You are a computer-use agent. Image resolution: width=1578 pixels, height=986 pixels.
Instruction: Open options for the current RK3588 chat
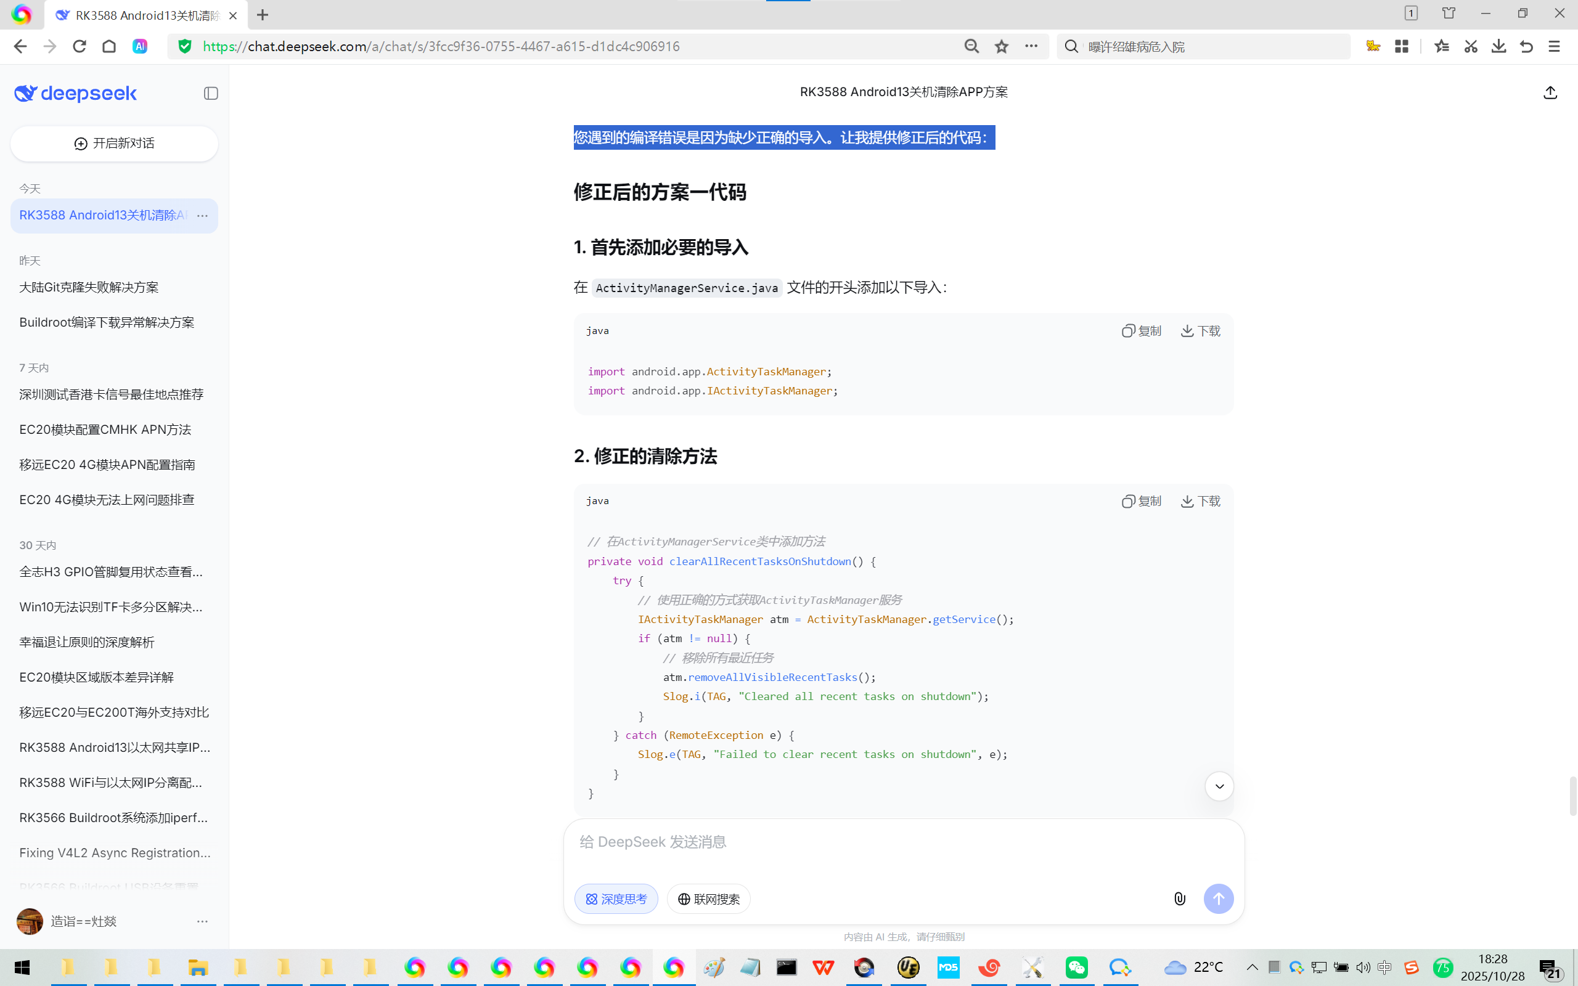(202, 215)
